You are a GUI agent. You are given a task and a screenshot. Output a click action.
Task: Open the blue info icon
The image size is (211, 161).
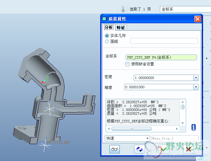click(x=193, y=127)
